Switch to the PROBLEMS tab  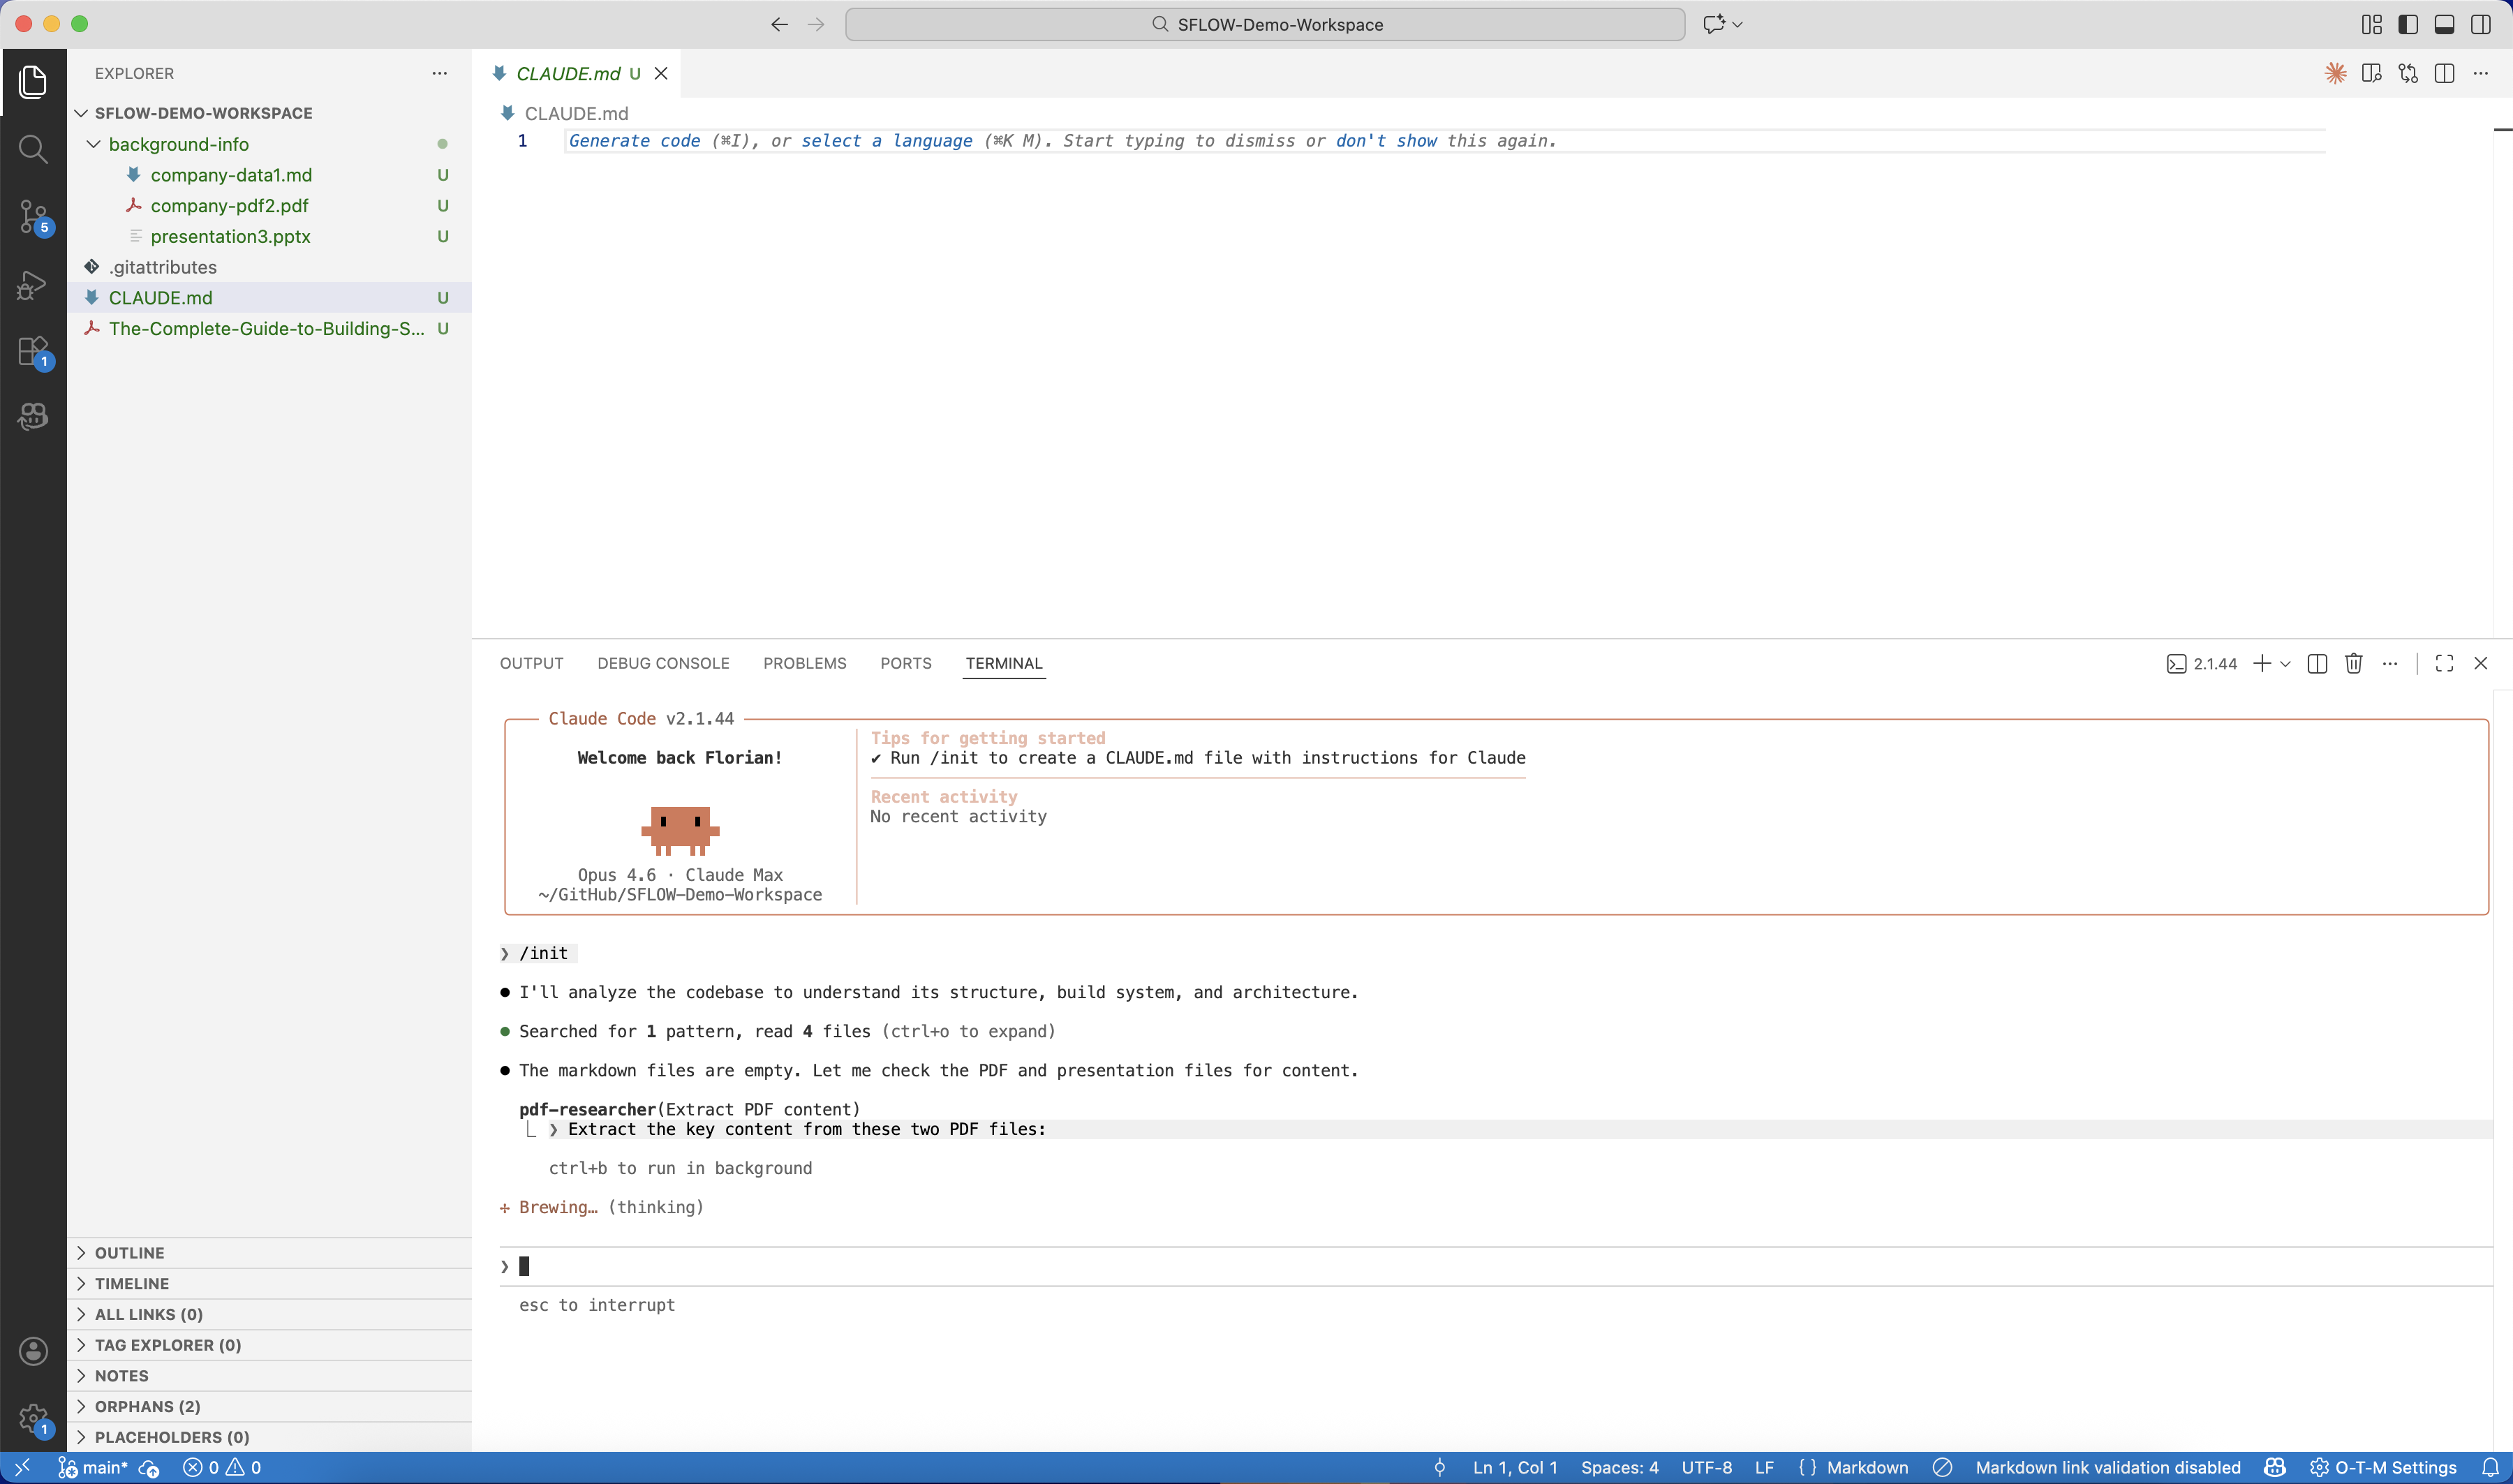pos(805,663)
